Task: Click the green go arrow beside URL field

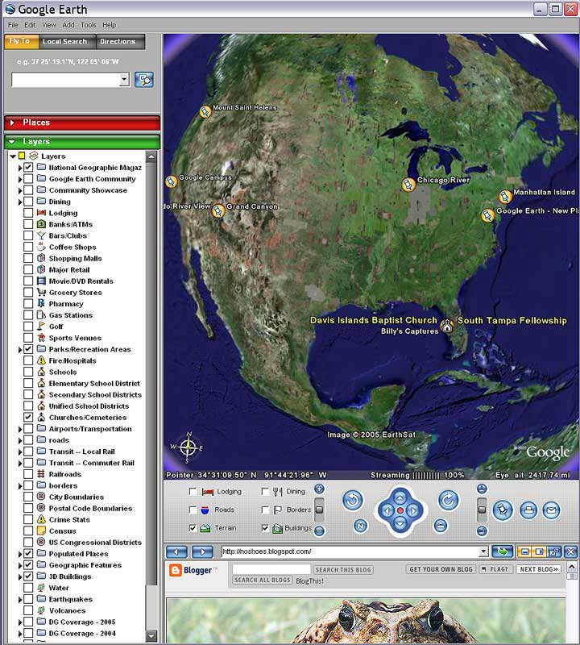Action: [x=503, y=551]
